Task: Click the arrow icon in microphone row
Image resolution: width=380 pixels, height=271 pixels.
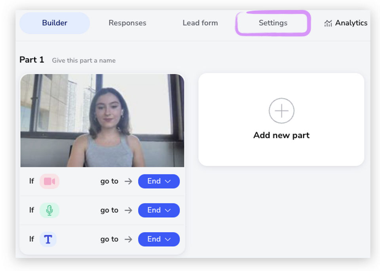Action: click(128, 210)
